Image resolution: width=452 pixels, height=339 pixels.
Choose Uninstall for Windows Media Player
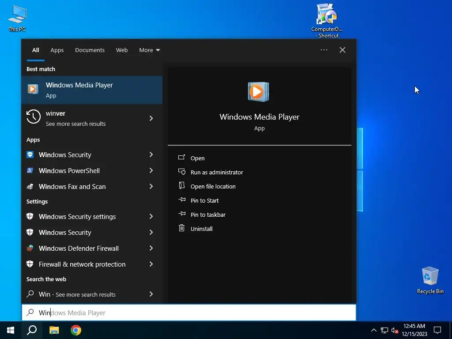[x=201, y=229]
